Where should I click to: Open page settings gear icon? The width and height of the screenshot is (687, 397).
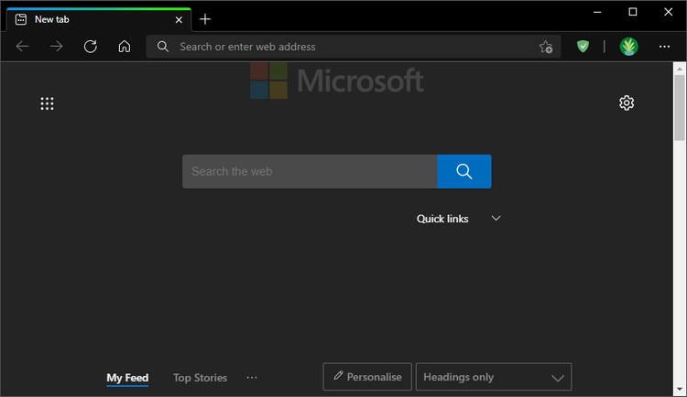point(627,102)
